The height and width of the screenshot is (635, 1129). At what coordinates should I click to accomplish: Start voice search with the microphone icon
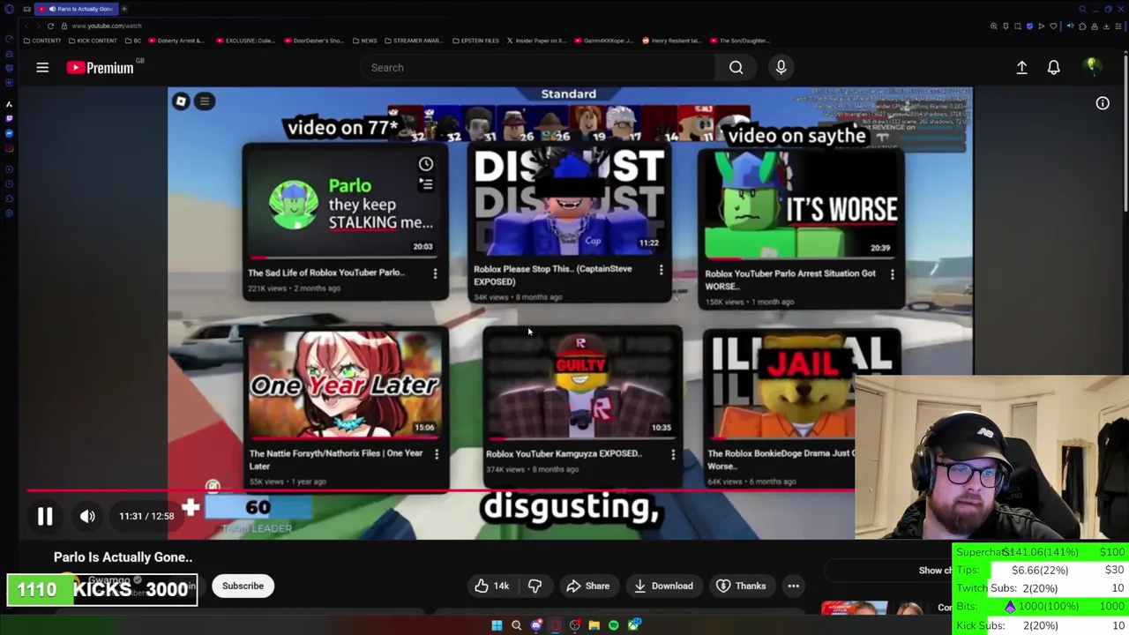click(x=781, y=67)
